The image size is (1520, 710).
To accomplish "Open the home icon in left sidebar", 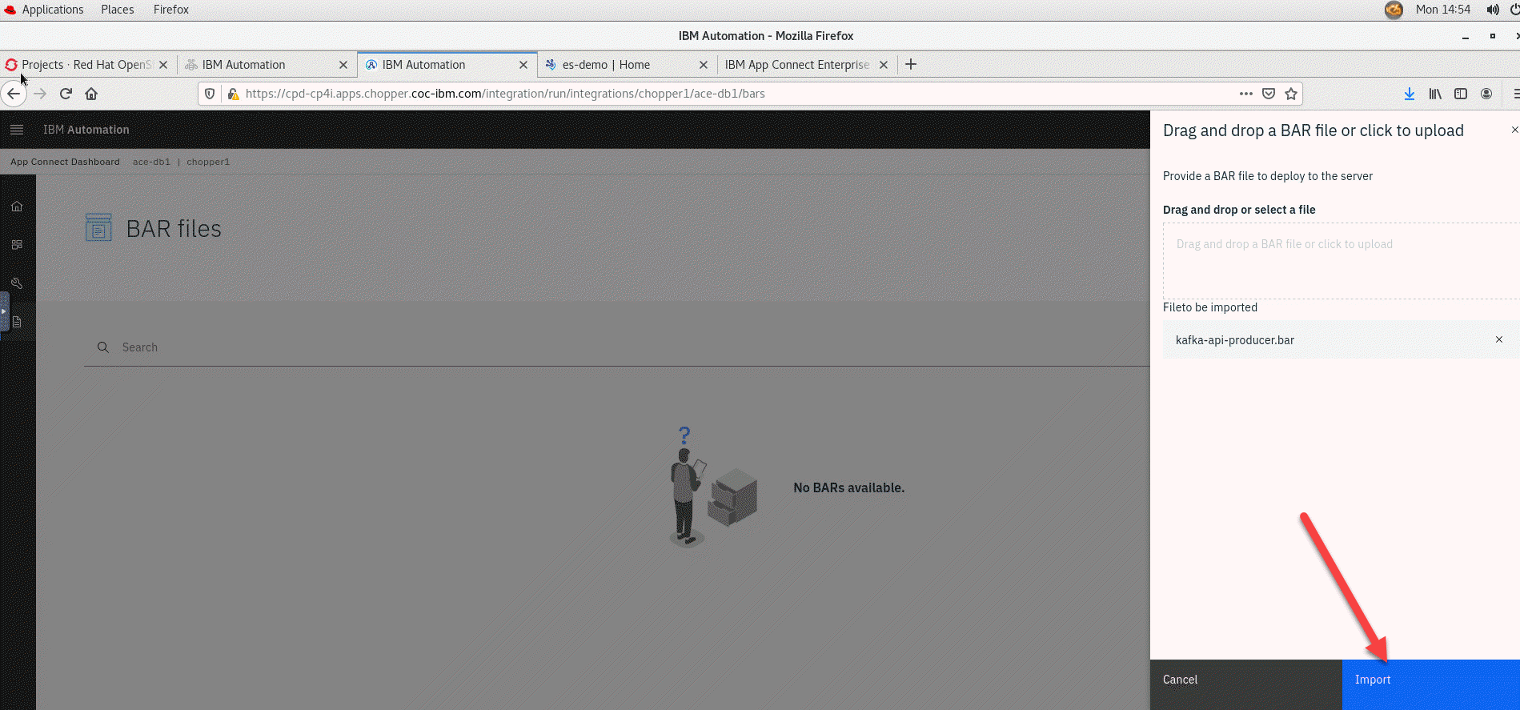I will tap(17, 207).
